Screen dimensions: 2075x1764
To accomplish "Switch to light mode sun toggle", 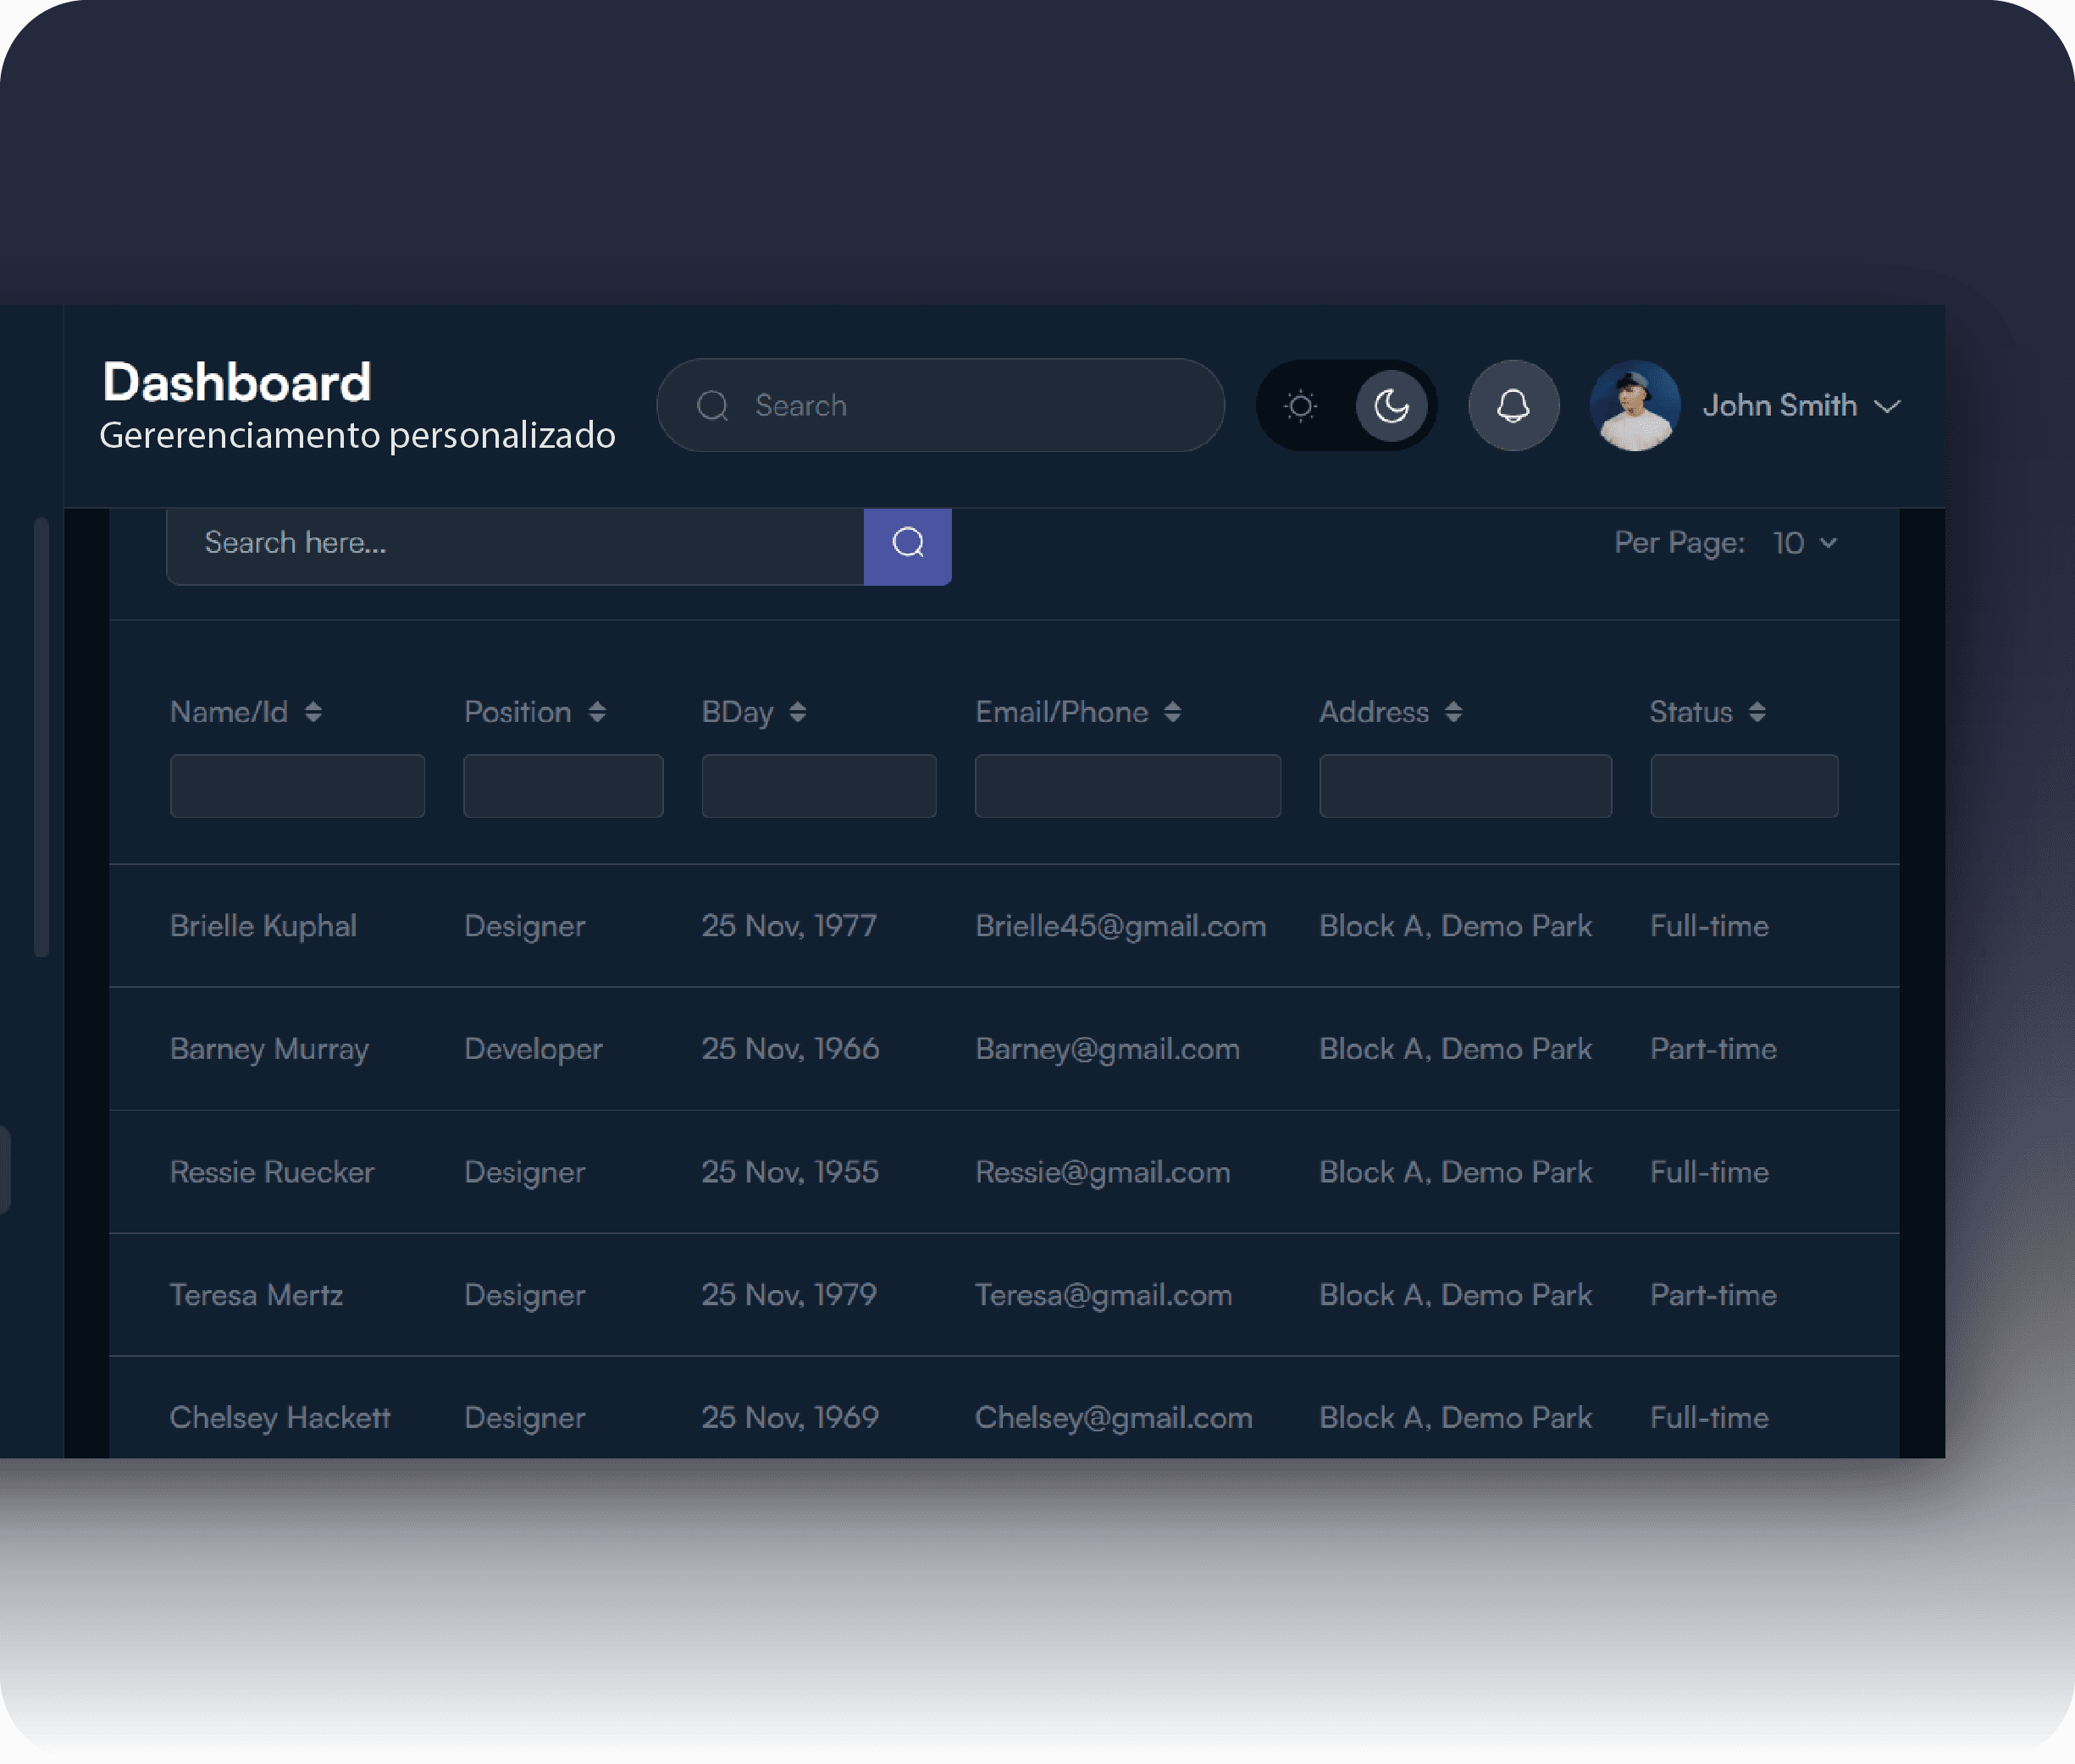I will (1301, 406).
